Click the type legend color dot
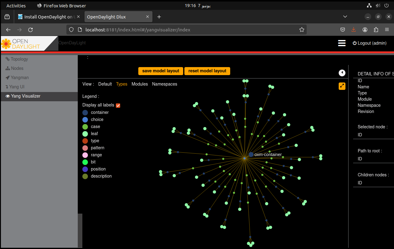This screenshot has height=249, width=394. click(85, 141)
